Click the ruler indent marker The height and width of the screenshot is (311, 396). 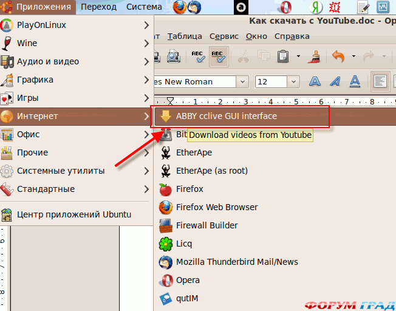pyautogui.click(x=171, y=101)
